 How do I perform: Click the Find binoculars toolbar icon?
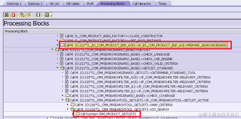pyautogui.click(x=7, y=15)
